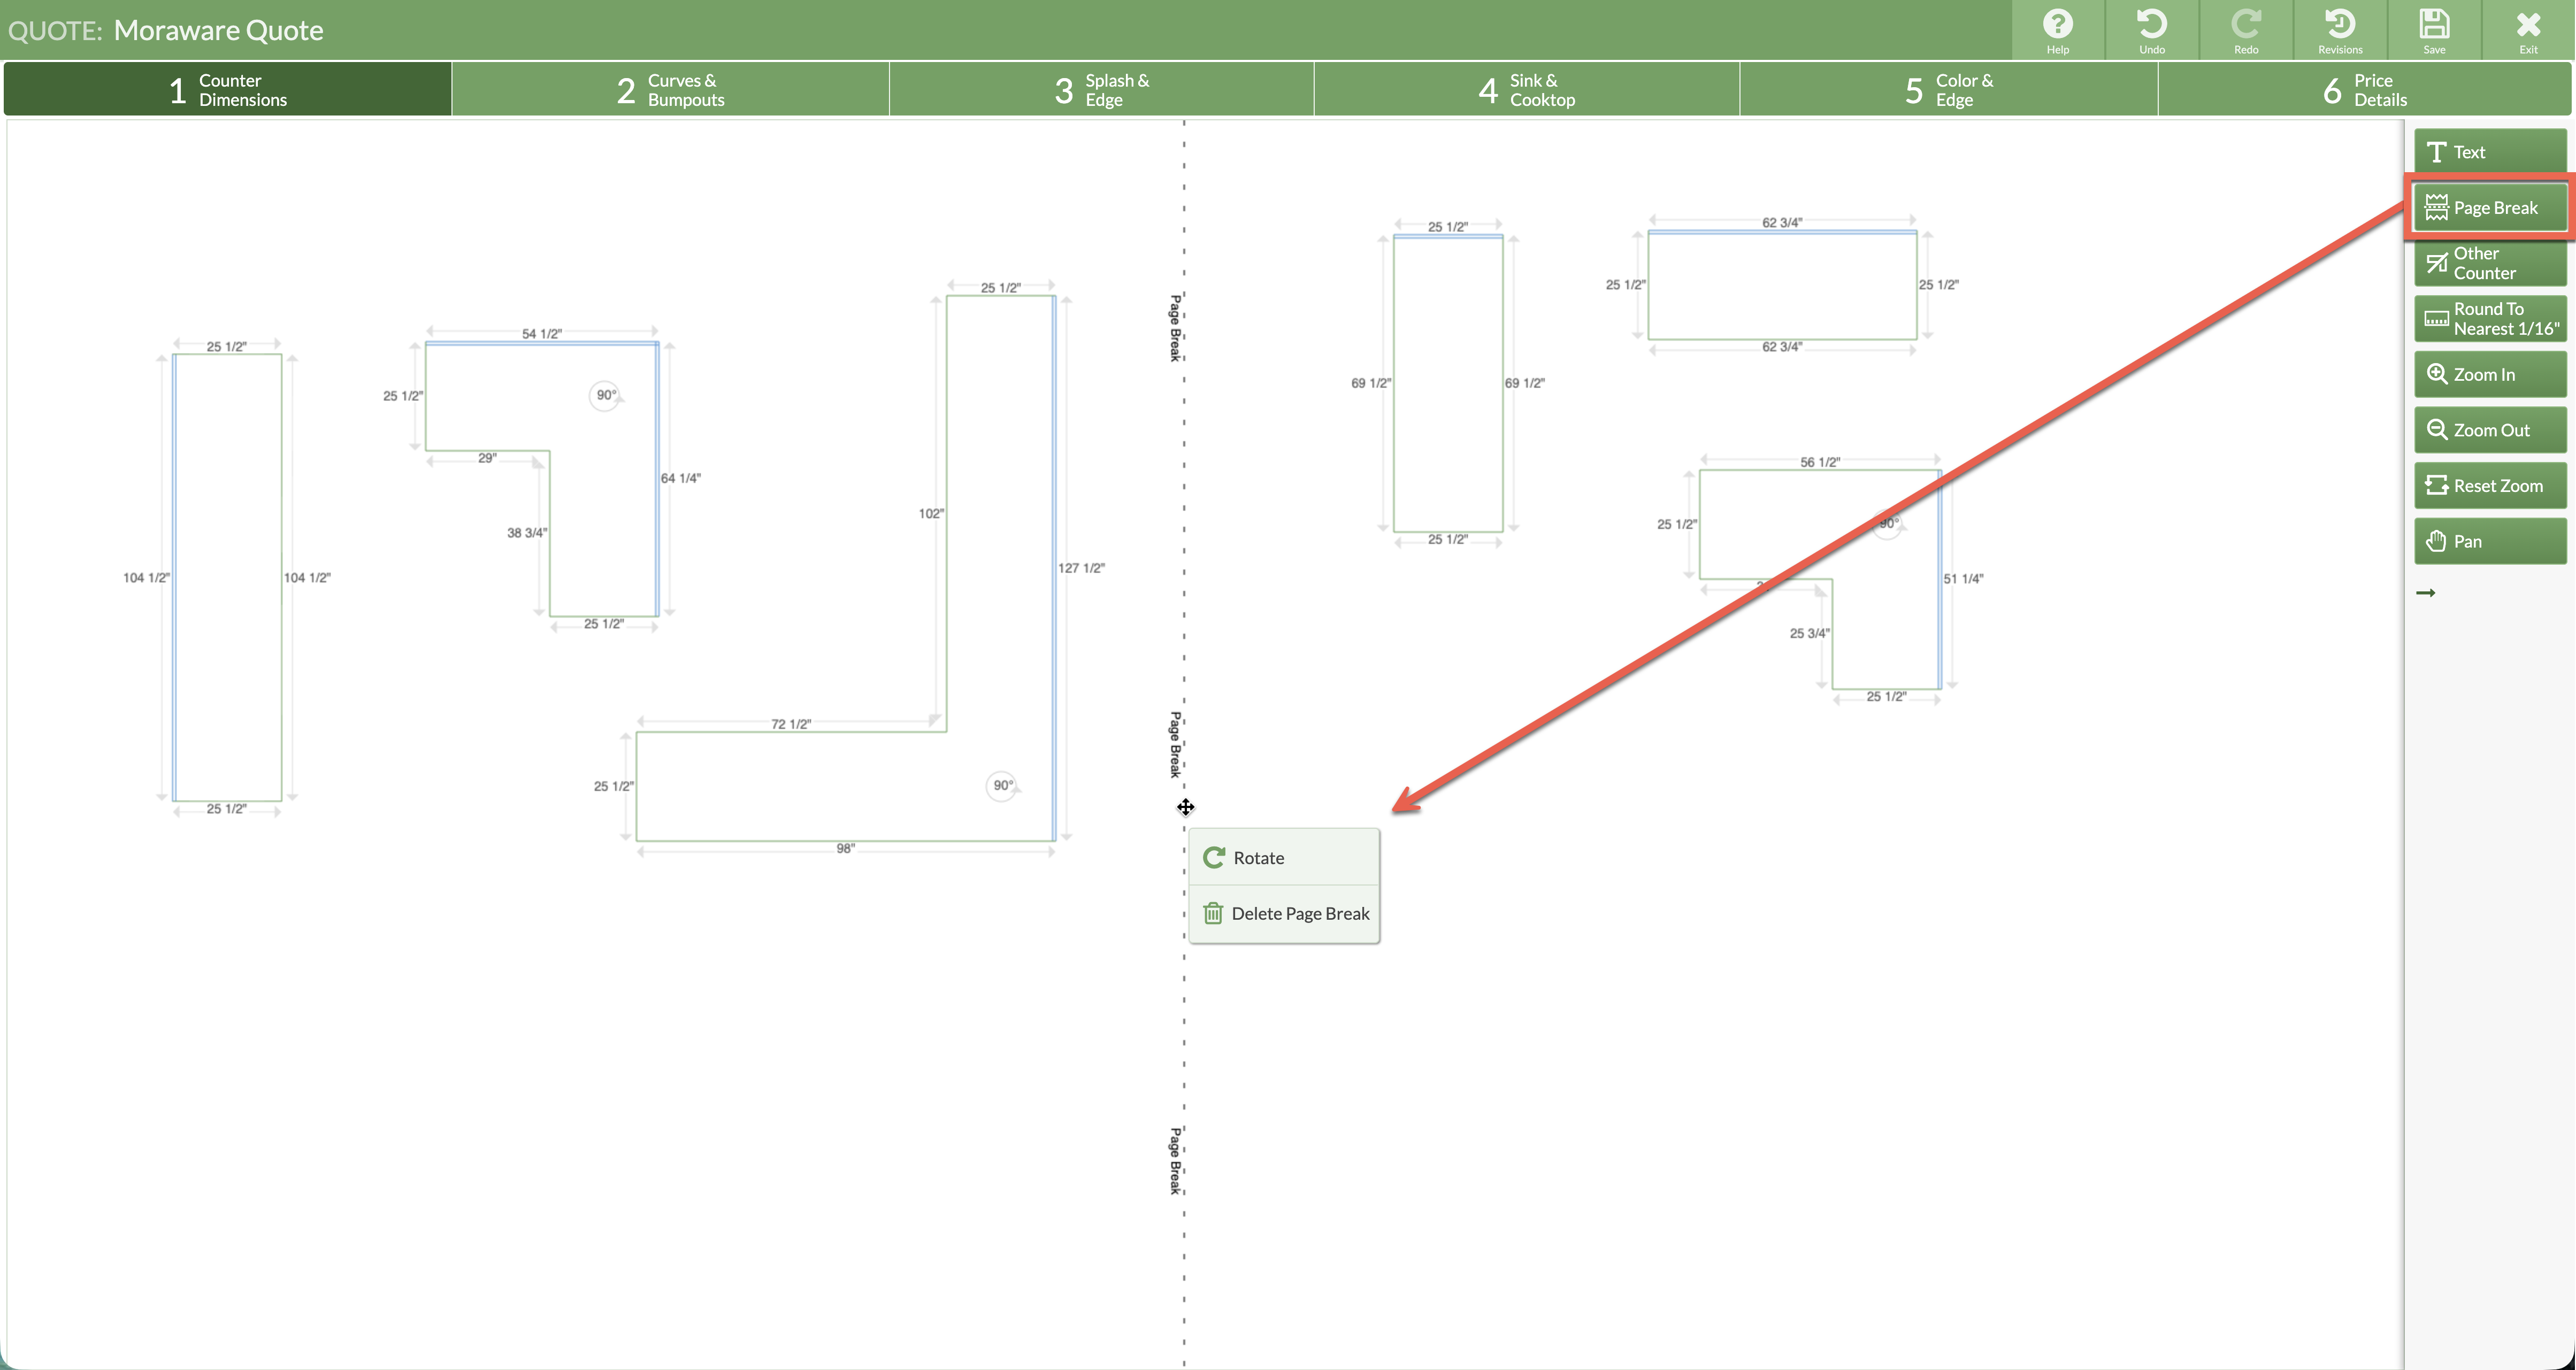Go to Sink & Cooktop step
This screenshot has height=1370, width=2576.
pyautogui.click(x=1526, y=90)
